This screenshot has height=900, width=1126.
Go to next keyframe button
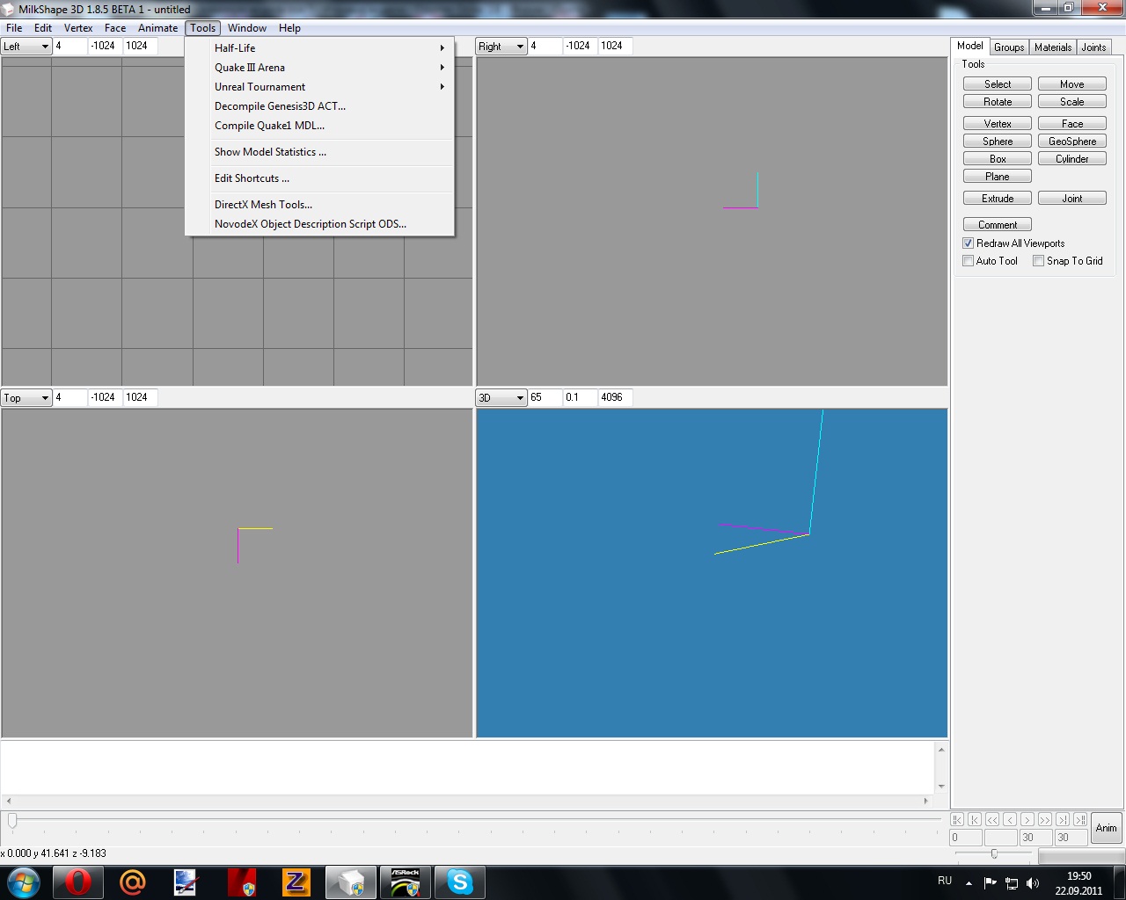tap(1063, 819)
